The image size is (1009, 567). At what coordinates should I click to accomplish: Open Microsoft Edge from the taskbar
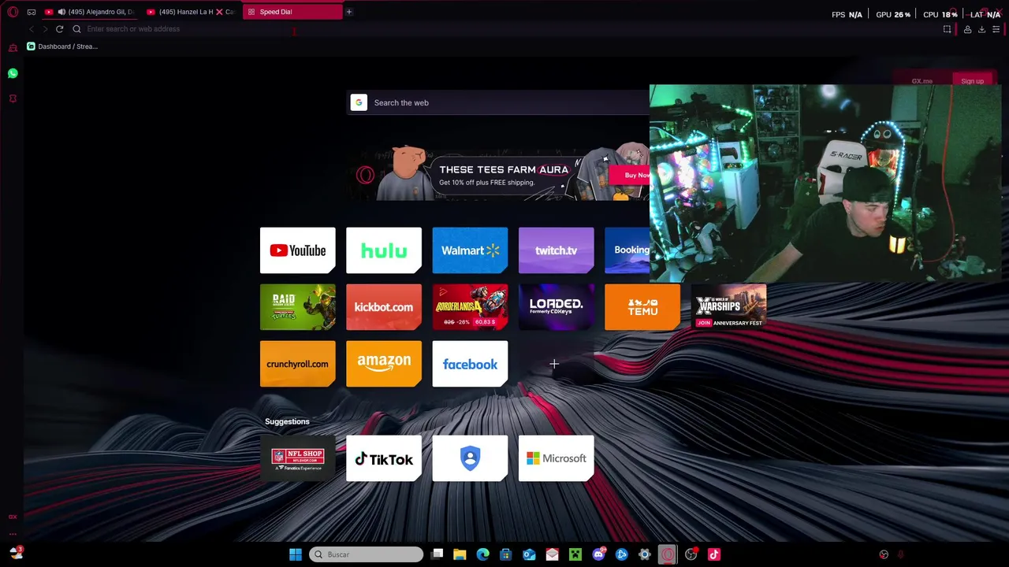482,554
